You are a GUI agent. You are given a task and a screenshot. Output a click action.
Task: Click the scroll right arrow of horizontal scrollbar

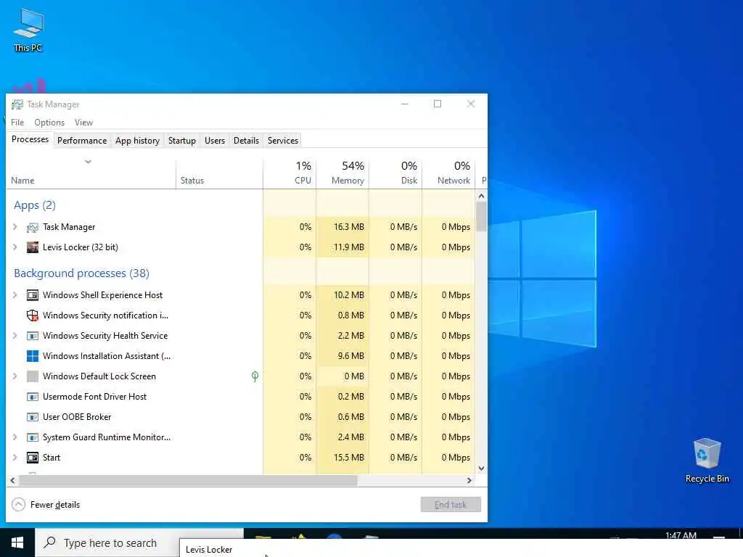tap(469, 480)
